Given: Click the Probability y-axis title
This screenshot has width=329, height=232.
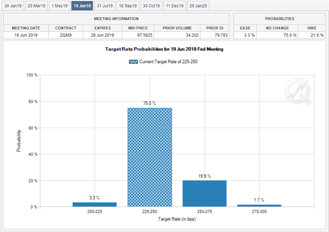Looking at the screenshot, I should tap(19, 141).
